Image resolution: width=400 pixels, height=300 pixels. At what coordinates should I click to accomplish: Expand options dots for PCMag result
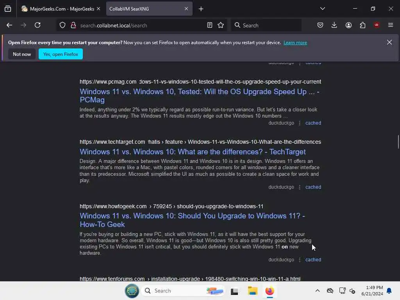300,123
